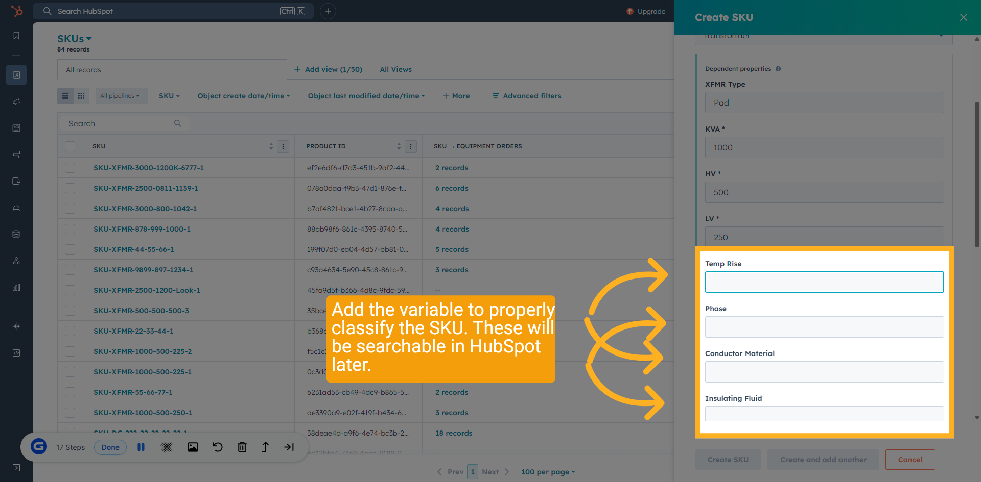
Task: Close the Create SKU panel
Action: pyautogui.click(x=964, y=17)
